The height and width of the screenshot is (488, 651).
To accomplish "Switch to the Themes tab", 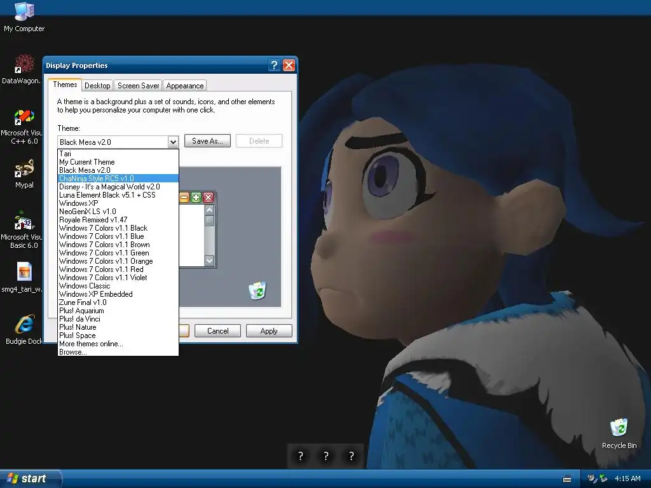I will (x=65, y=85).
